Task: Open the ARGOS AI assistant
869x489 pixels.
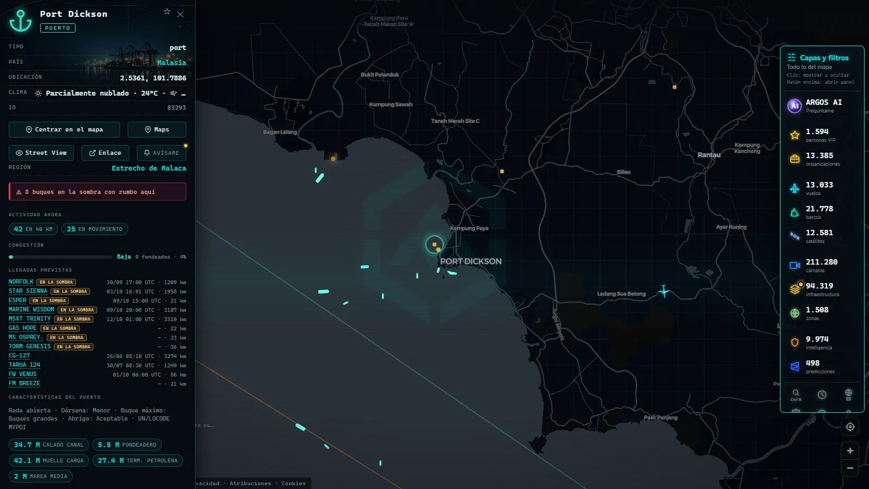Action: 822,105
